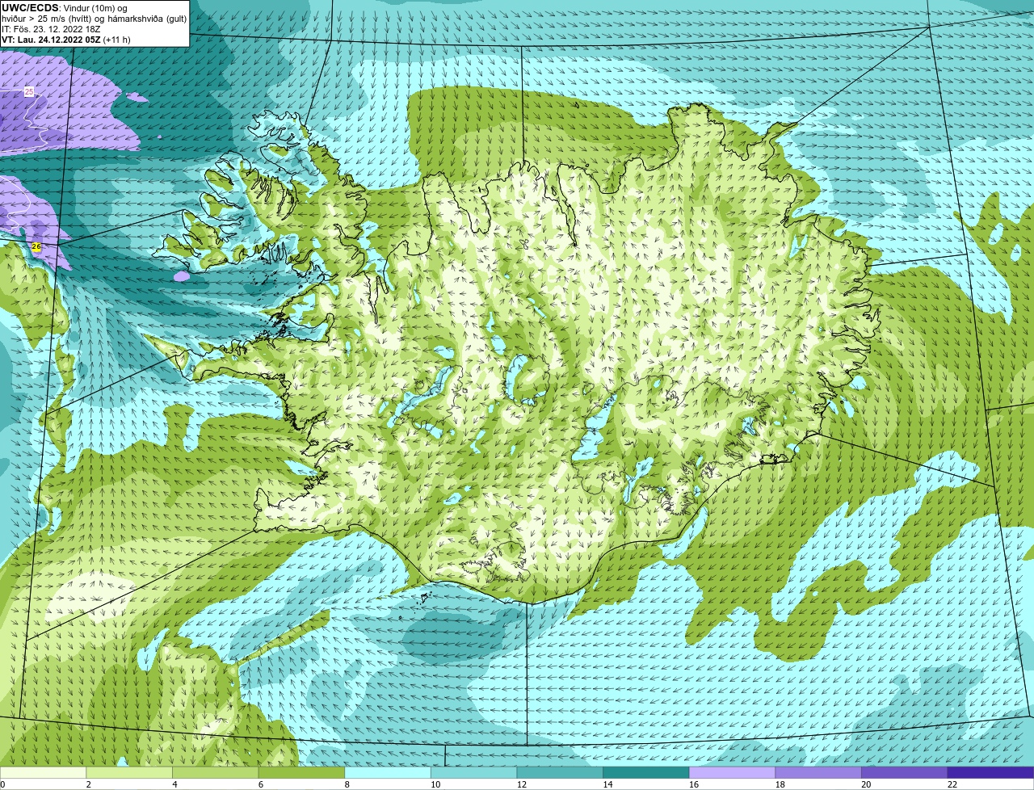The image size is (1034, 790).
Task: Click the olive green 6–8 m/s swatch
Action: (x=301, y=773)
